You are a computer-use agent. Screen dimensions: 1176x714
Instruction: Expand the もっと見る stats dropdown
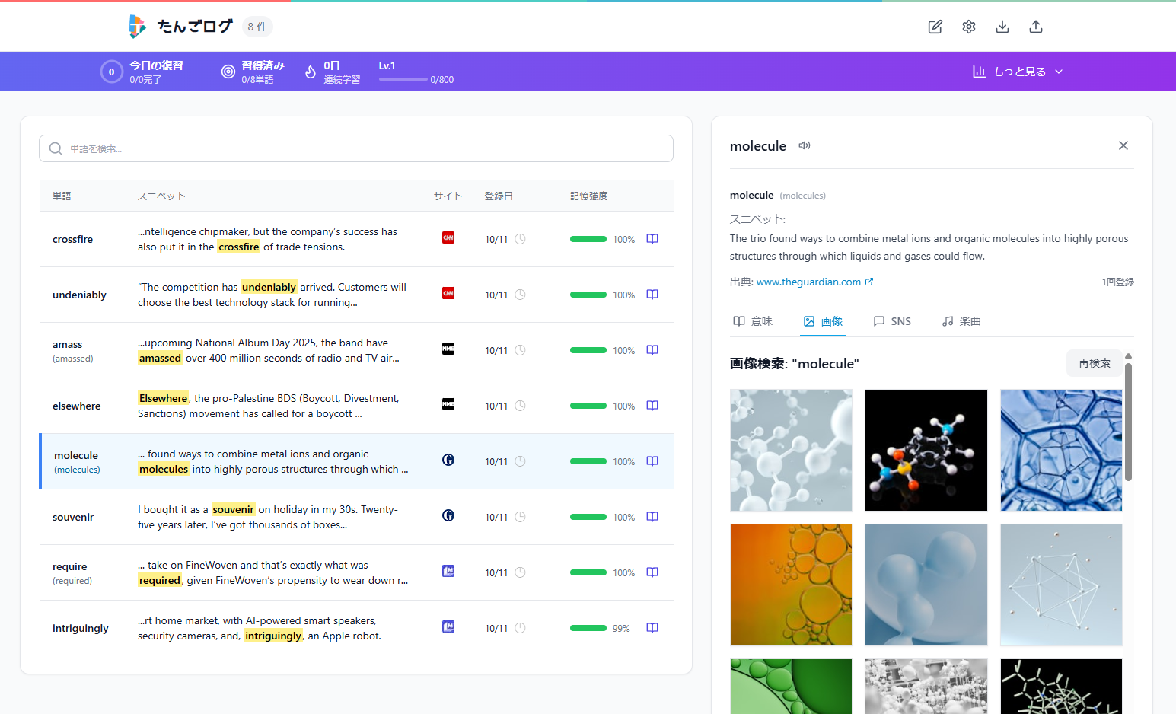(x=1018, y=72)
